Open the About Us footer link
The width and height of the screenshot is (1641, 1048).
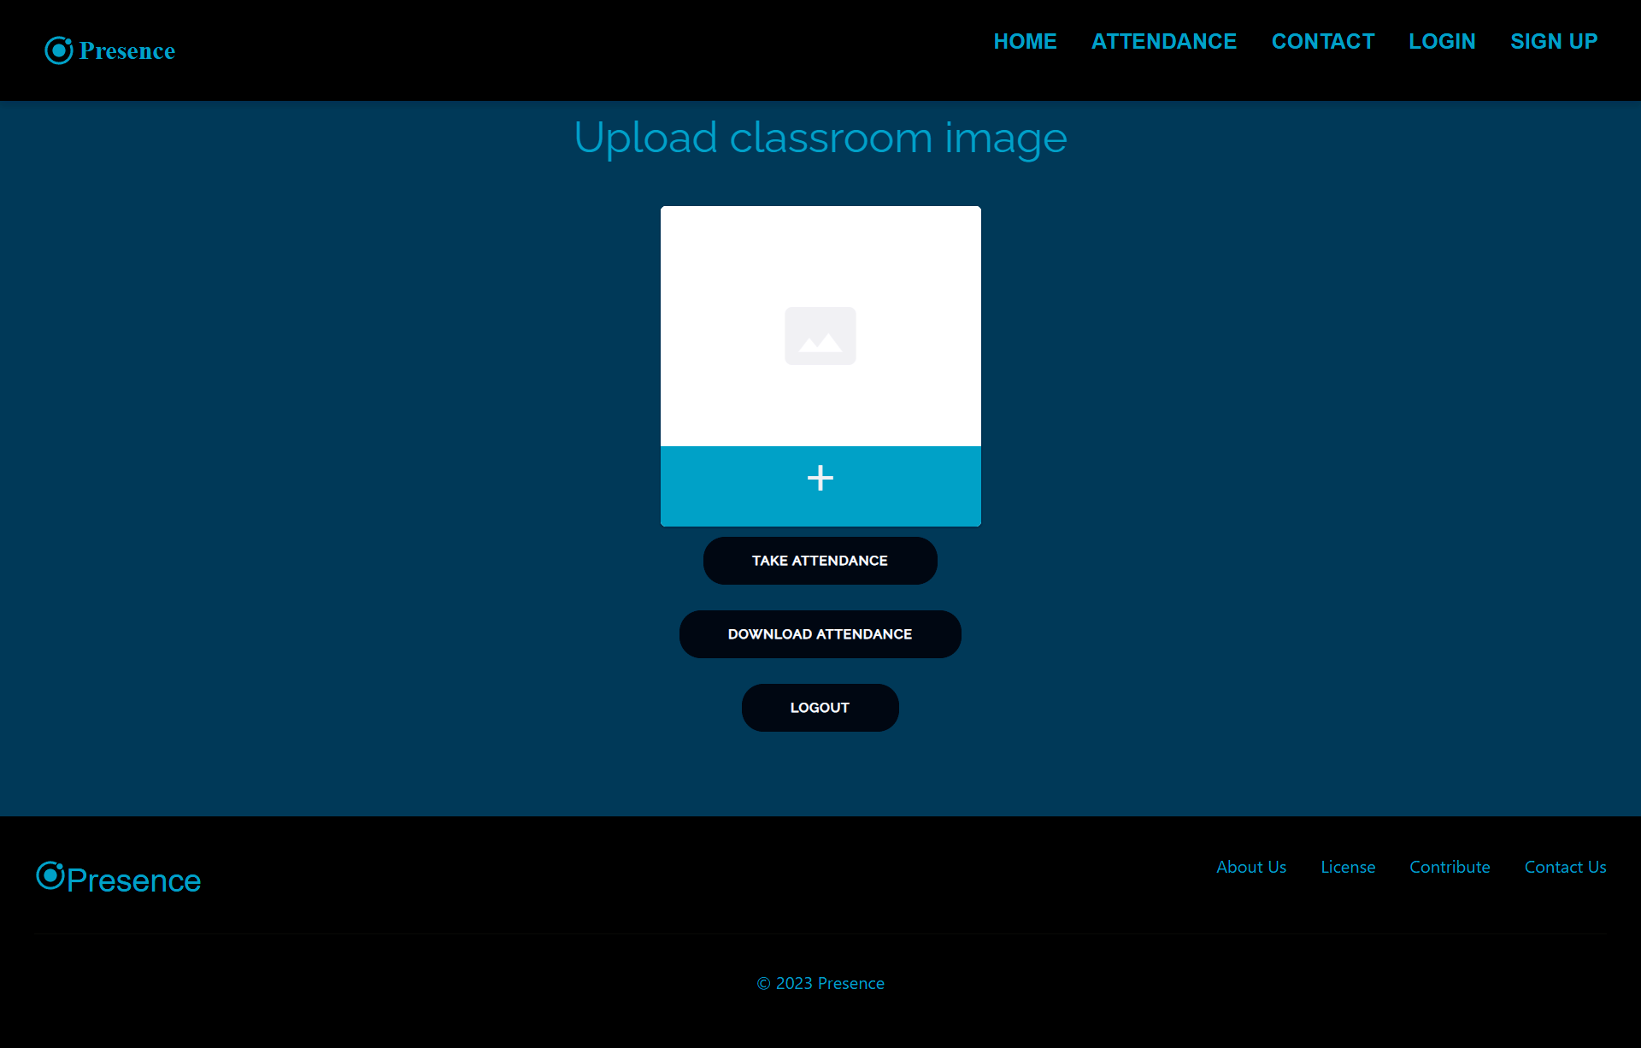1251,867
